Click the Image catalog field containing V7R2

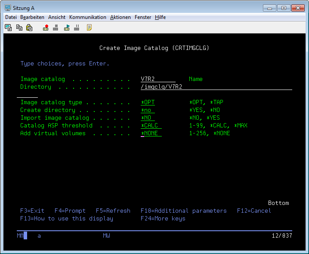[158, 79]
